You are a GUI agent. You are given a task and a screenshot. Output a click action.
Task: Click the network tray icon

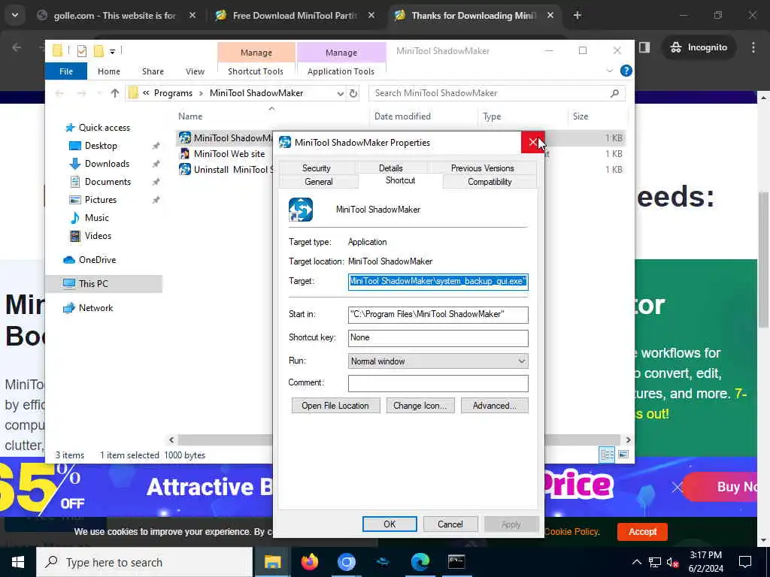[x=655, y=563]
